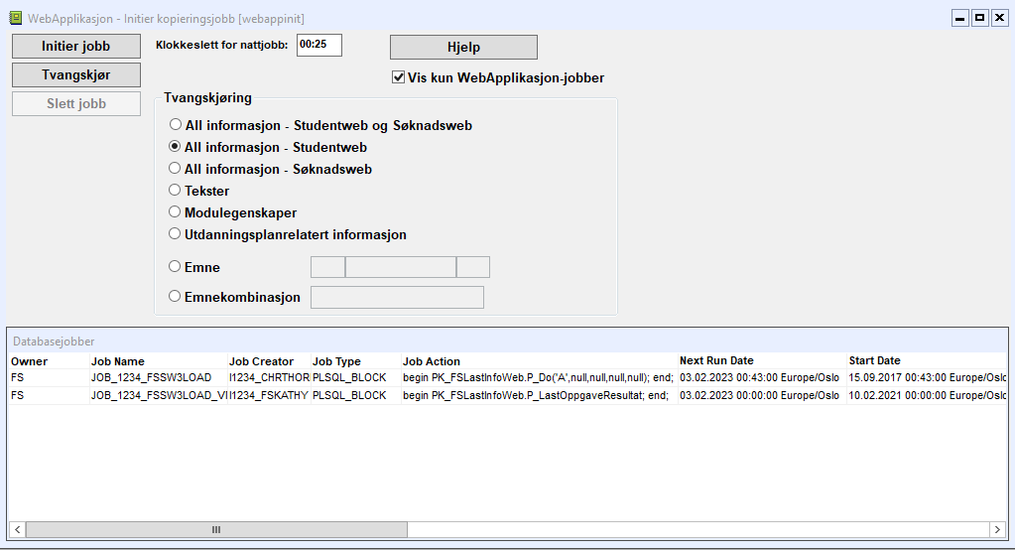Viewport: 1015px width, 550px height.
Task: Minimize the WebApplikasjon window
Action: coord(960,18)
